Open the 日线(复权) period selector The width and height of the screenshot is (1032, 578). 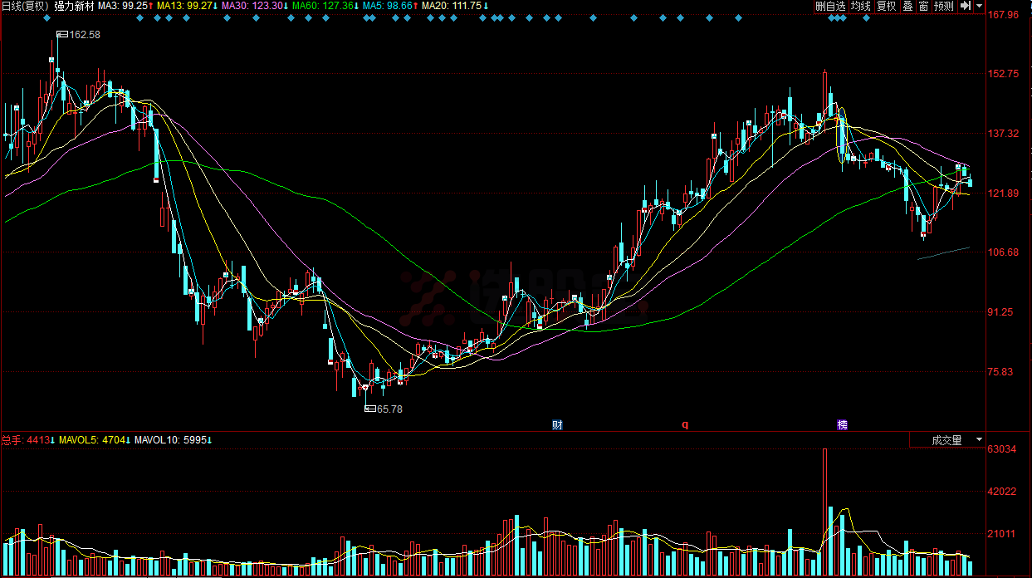coord(25,6)
